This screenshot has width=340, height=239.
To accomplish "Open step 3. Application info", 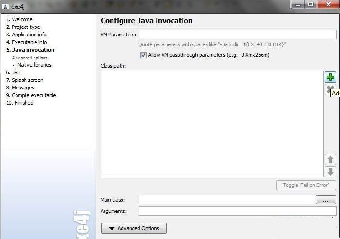I will pyautogui.click(x=26, y=35).
